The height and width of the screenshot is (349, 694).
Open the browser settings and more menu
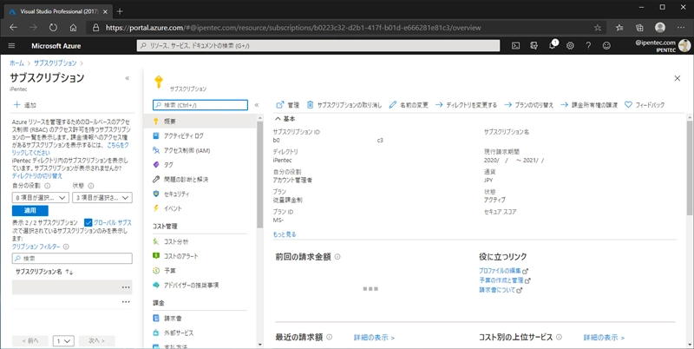[x=681, y=28]
